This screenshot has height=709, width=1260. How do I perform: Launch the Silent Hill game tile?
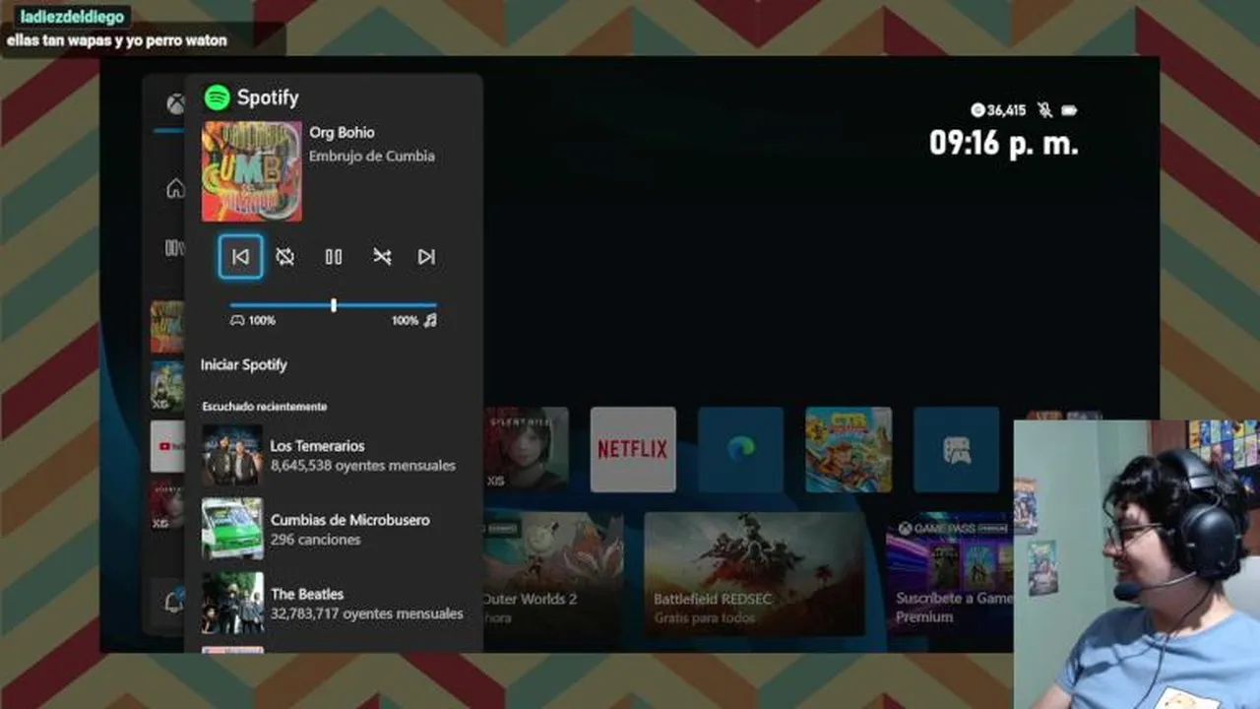[x=527, y=449]
